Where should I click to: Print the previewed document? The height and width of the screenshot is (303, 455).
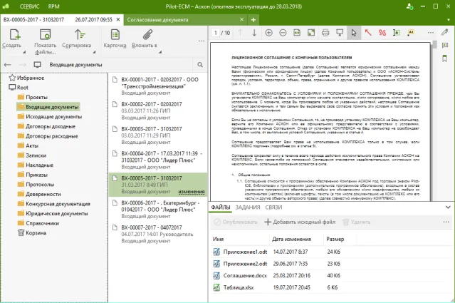[325, 33]
